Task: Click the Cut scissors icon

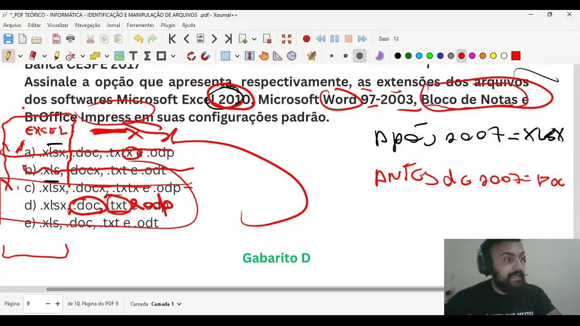Action: coord(90,39)
